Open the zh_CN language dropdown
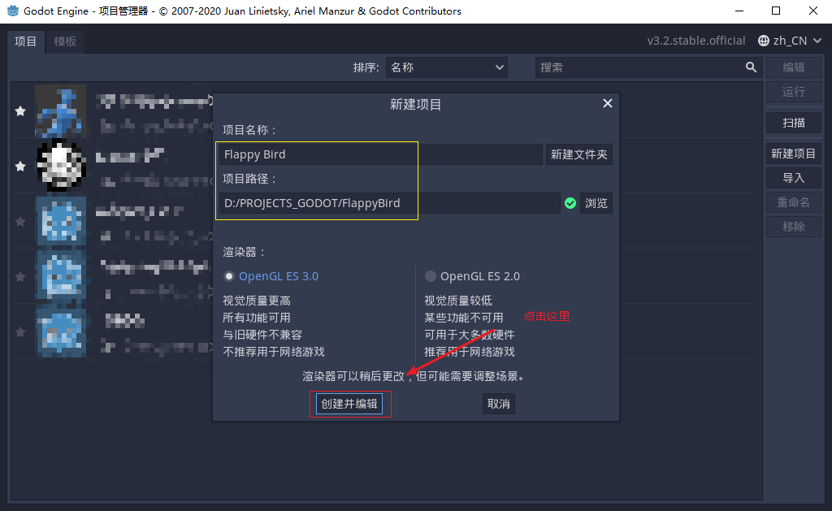Screen dimensions: 832x511 click(790, 41)
